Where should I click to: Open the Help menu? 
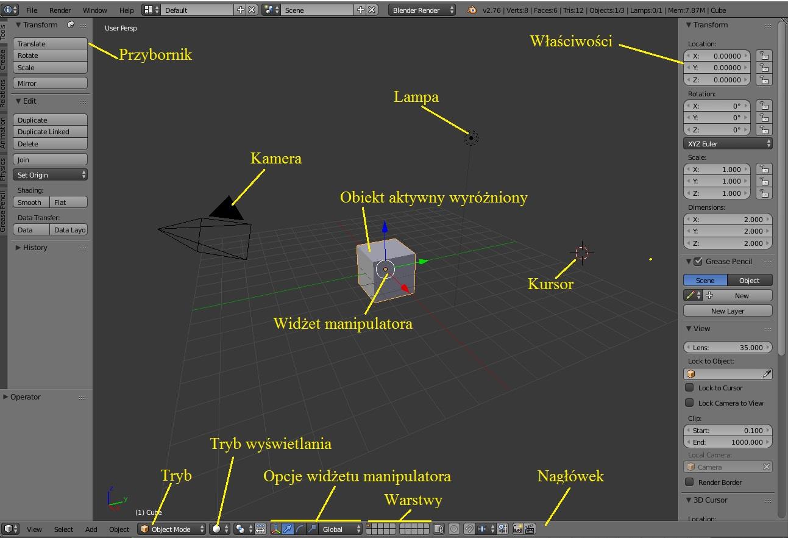[126, 10]
